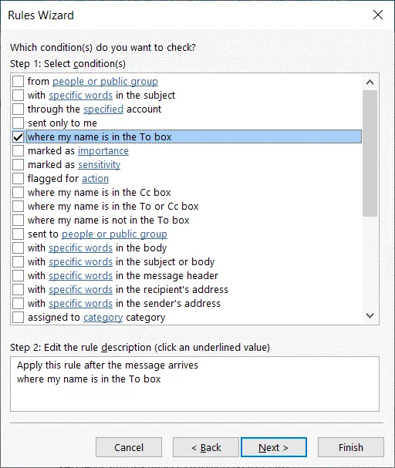This screenshot has width=395, height=468.
Task: Open 'people or public group' link after from
Action: point(105,81)
